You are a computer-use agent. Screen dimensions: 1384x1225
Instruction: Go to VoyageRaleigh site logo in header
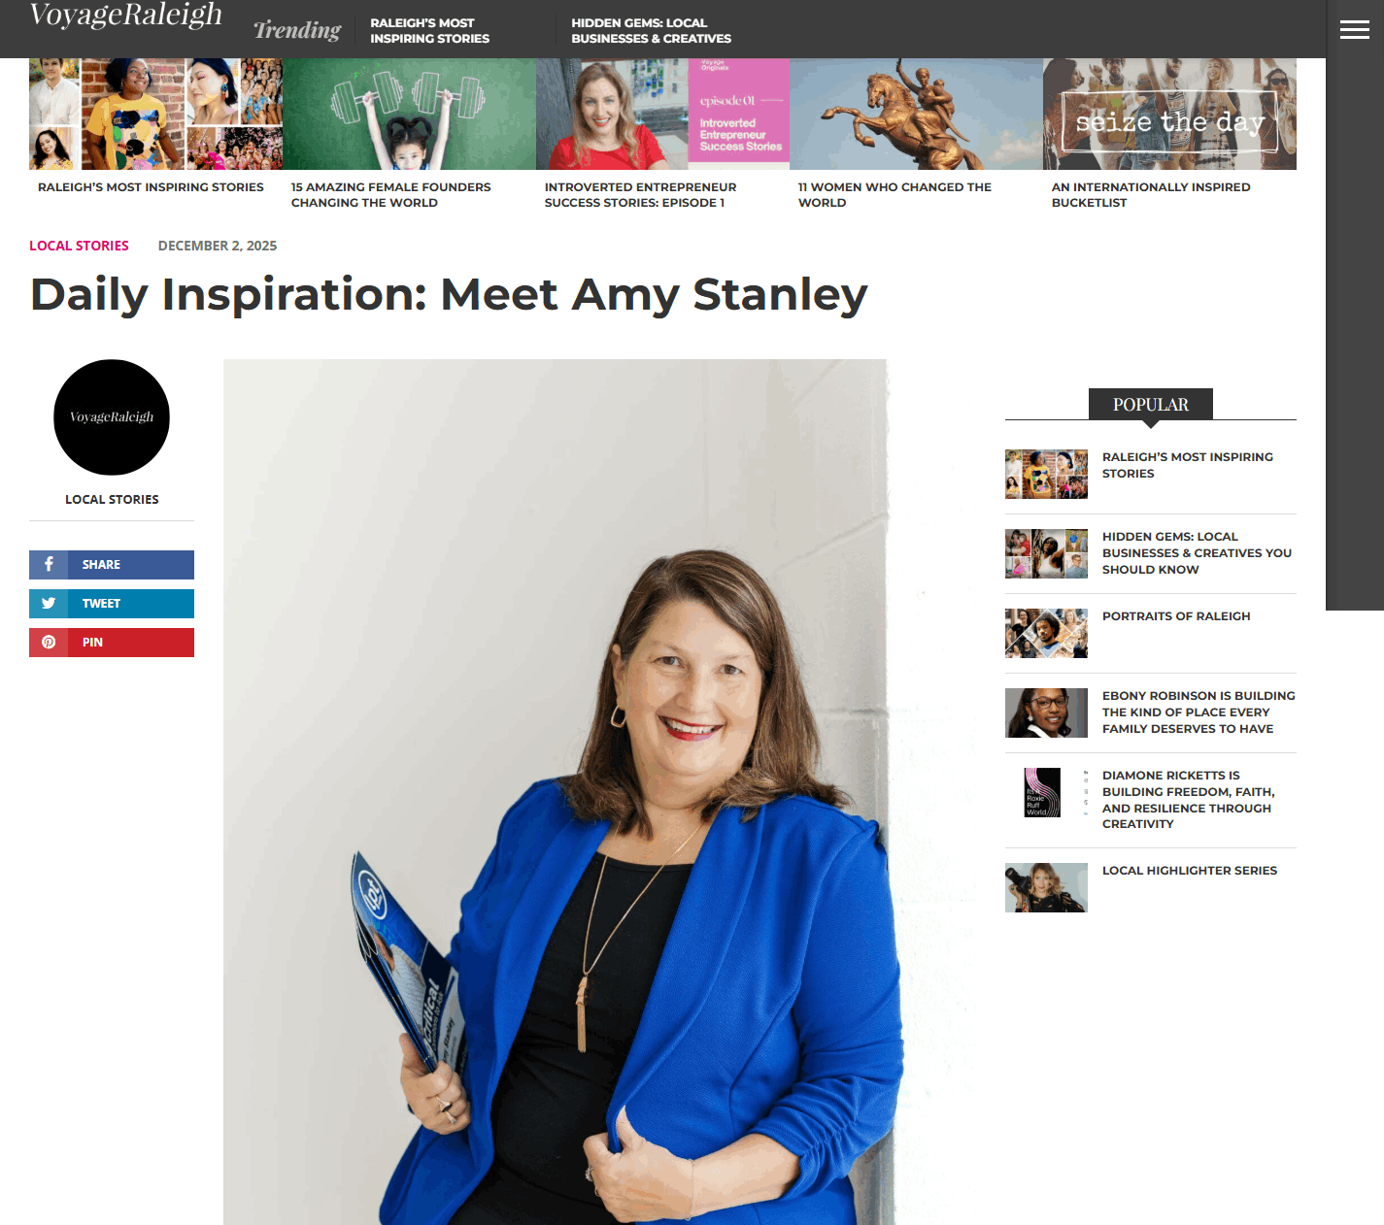click(x=126, y=16)
